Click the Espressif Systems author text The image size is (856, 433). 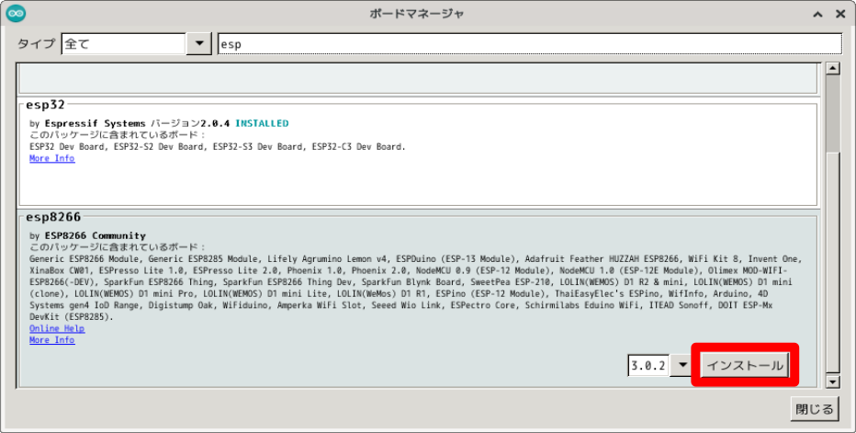(x=95, y=123)
